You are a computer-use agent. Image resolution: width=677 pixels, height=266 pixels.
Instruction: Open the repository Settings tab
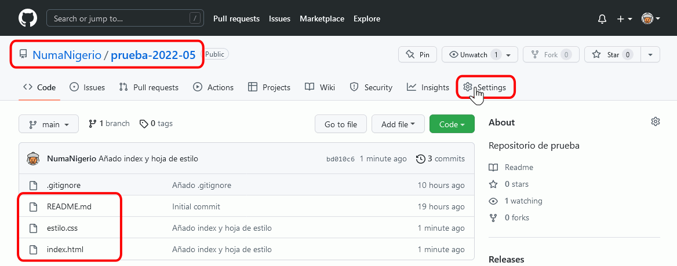(x=486, y=87)
